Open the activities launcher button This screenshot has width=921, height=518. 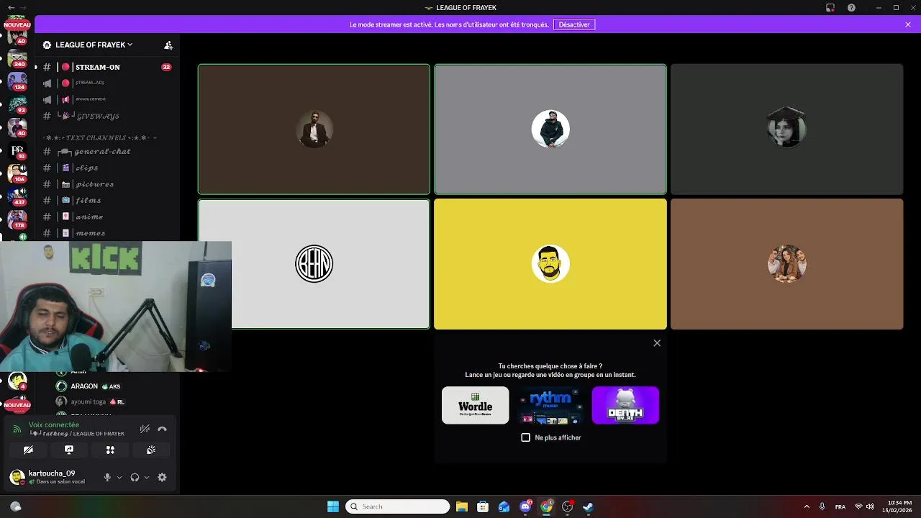click(x=110, y=450)
